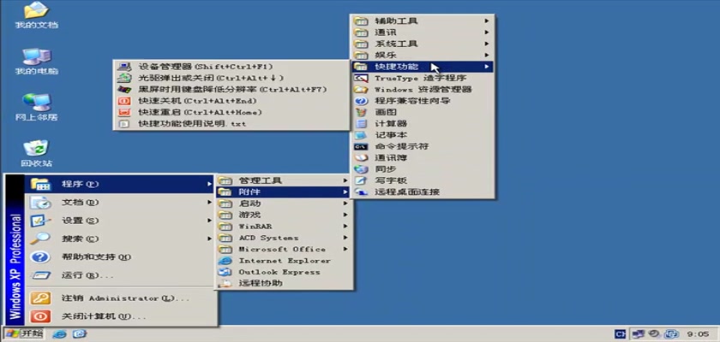Open the 启动 programs folder

[283, 203]
